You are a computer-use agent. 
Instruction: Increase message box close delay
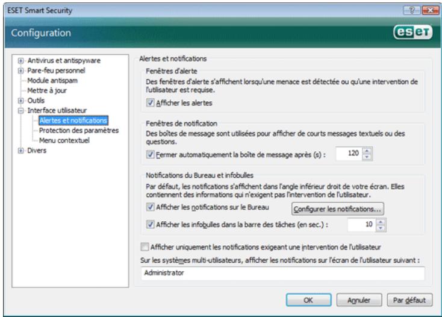tap(367, 151)
